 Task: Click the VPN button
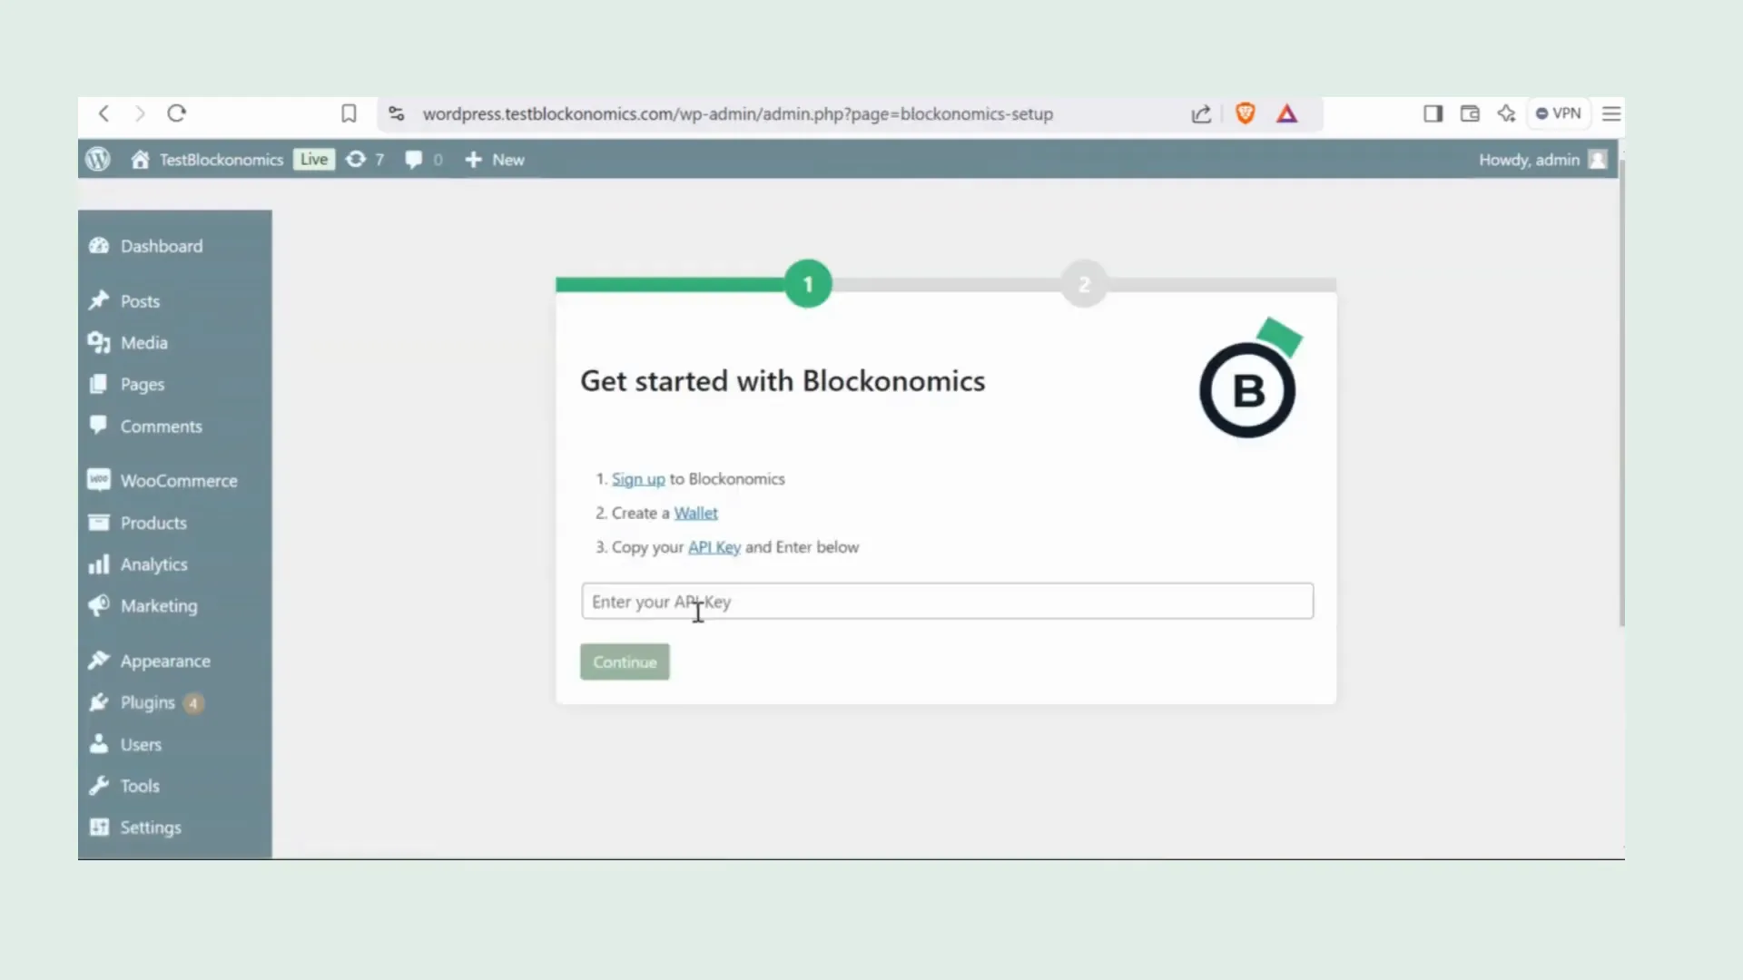(1559, 113)
